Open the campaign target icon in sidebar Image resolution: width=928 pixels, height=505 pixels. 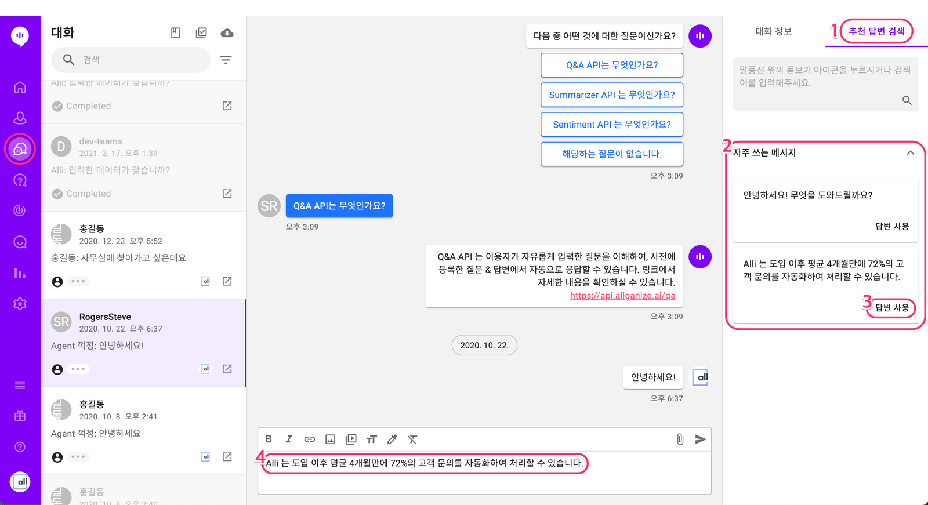tap(20, 210)
